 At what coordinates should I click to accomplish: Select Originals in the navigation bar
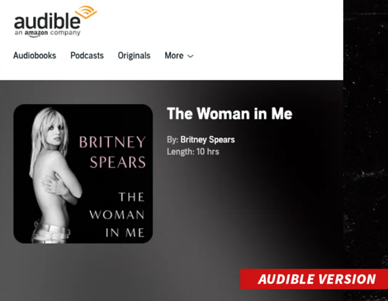pyautogui.click(x=134, y=56)
